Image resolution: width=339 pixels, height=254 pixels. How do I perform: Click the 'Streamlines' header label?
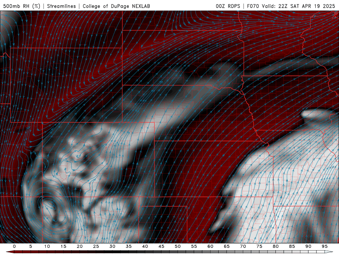pos(61,6)
